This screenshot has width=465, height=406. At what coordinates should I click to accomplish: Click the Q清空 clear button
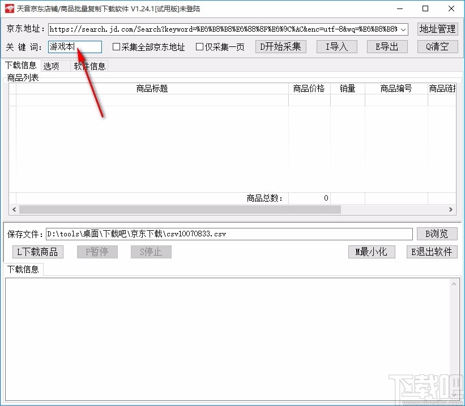pyautogui.click(x=436, y=47)
